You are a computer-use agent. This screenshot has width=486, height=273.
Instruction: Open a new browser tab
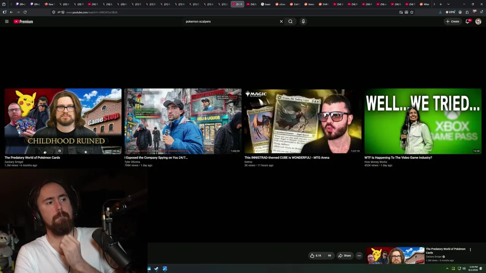click(440, 4)
